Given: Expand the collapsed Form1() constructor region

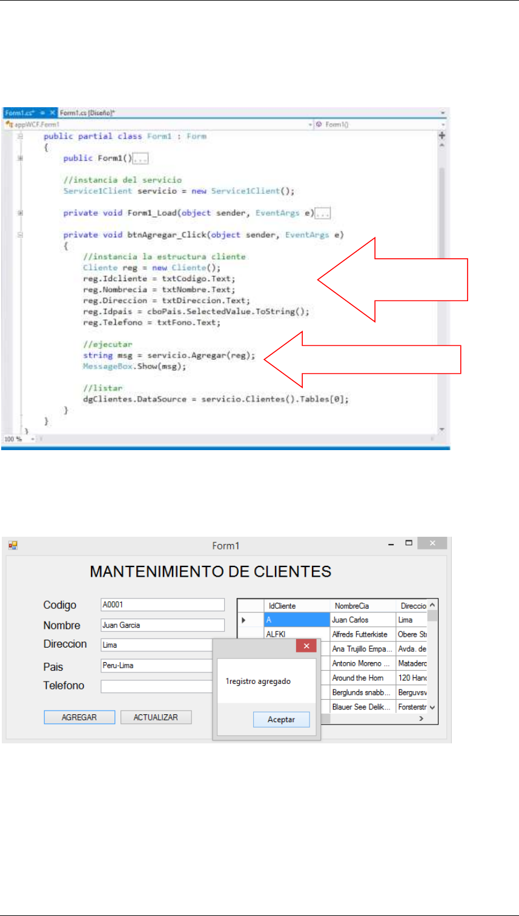Looking at the screenshot, I should click(22, 159).
